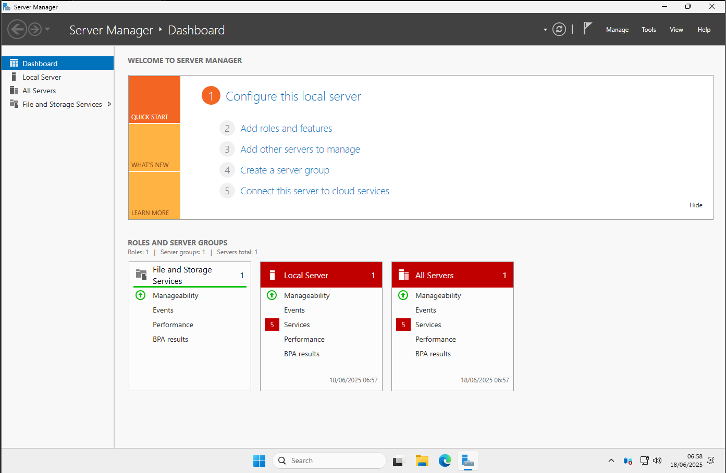Refresh the Server Manager dashboard
This screenshot has height=473, width=726.
(x=559, y=29)
